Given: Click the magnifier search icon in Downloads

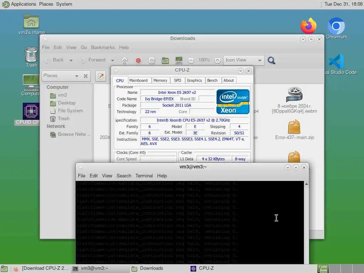Looking at the screenshot, I should coord(271,60).
